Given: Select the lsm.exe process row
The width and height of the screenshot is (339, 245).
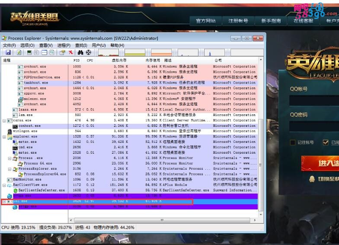Looking at the screenshot, I should click(130, 115).
